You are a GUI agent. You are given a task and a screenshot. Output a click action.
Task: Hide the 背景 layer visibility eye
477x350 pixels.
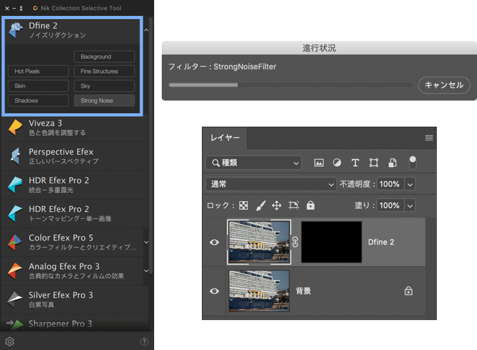(214, 291)
